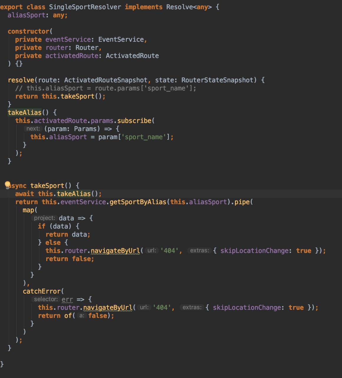Click 'extras:' hint in the else block

coord(199,251)
